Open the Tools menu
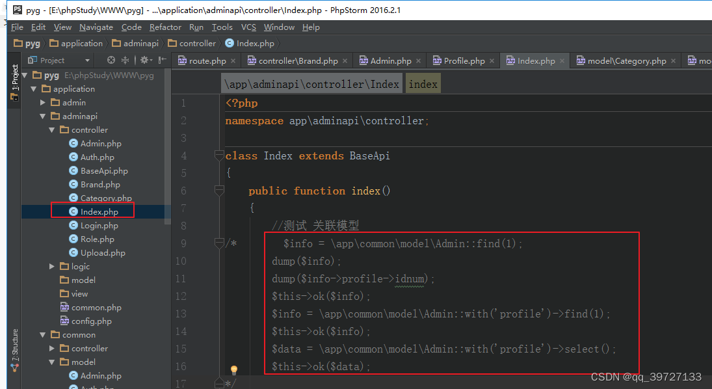 point(222,27)
